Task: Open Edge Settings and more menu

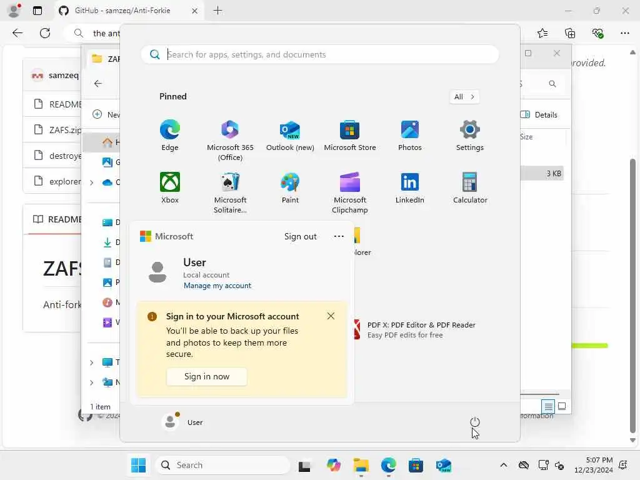Action: pos(625,33)
